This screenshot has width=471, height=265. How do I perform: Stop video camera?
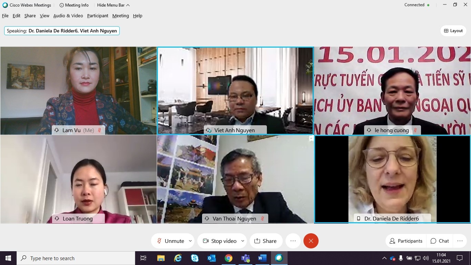[220, 241]
